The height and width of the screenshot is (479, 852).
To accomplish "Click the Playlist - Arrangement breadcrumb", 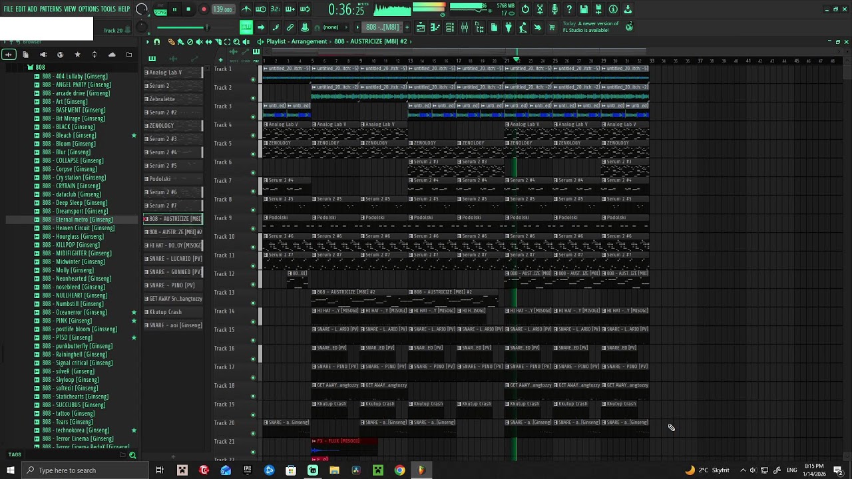I will coord(296,41).
